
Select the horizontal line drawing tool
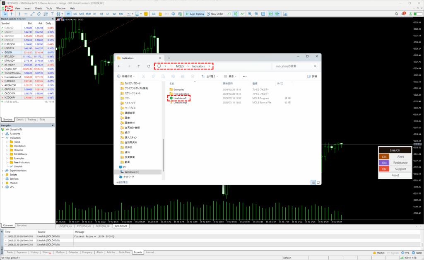pyautogui.click(x=26, y=14)
